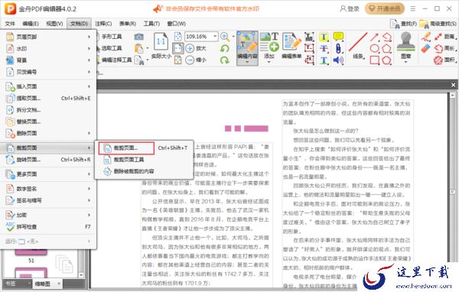
Task: Select the 选取工具 selection tool
Action: coord(109,48)
